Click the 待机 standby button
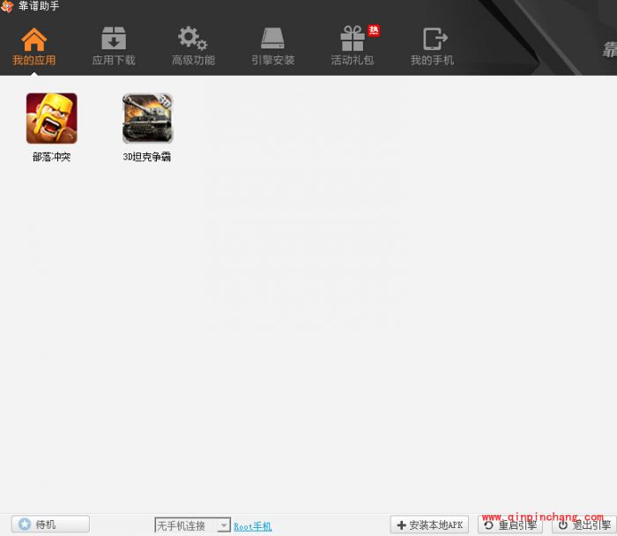This screenshot has height=536, width=617. (x=50, y=525)
